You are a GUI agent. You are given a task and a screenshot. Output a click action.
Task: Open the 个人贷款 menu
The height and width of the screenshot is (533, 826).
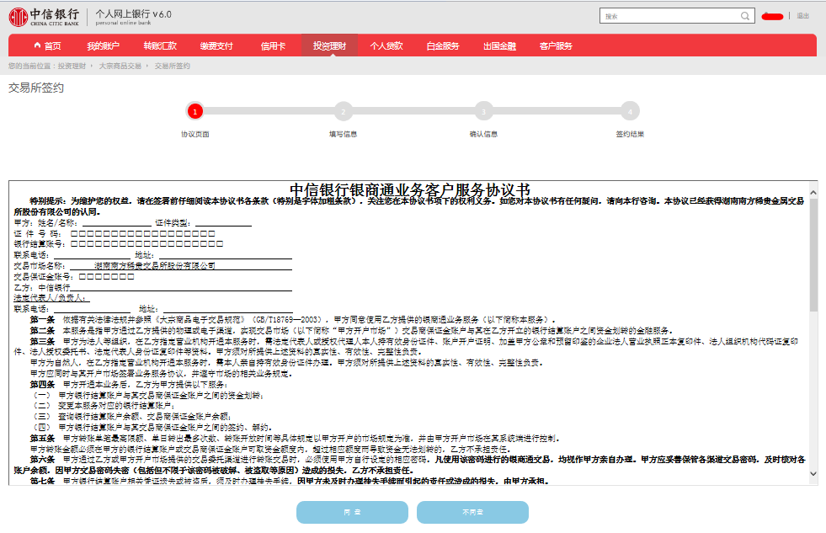386,45
